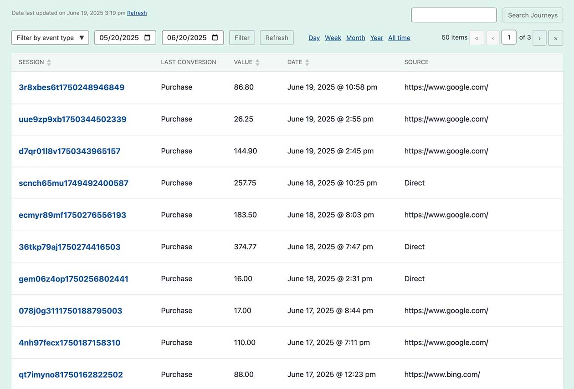
Task: Click the Refresh link near data updated text
Action: click(x=137, y=13)
